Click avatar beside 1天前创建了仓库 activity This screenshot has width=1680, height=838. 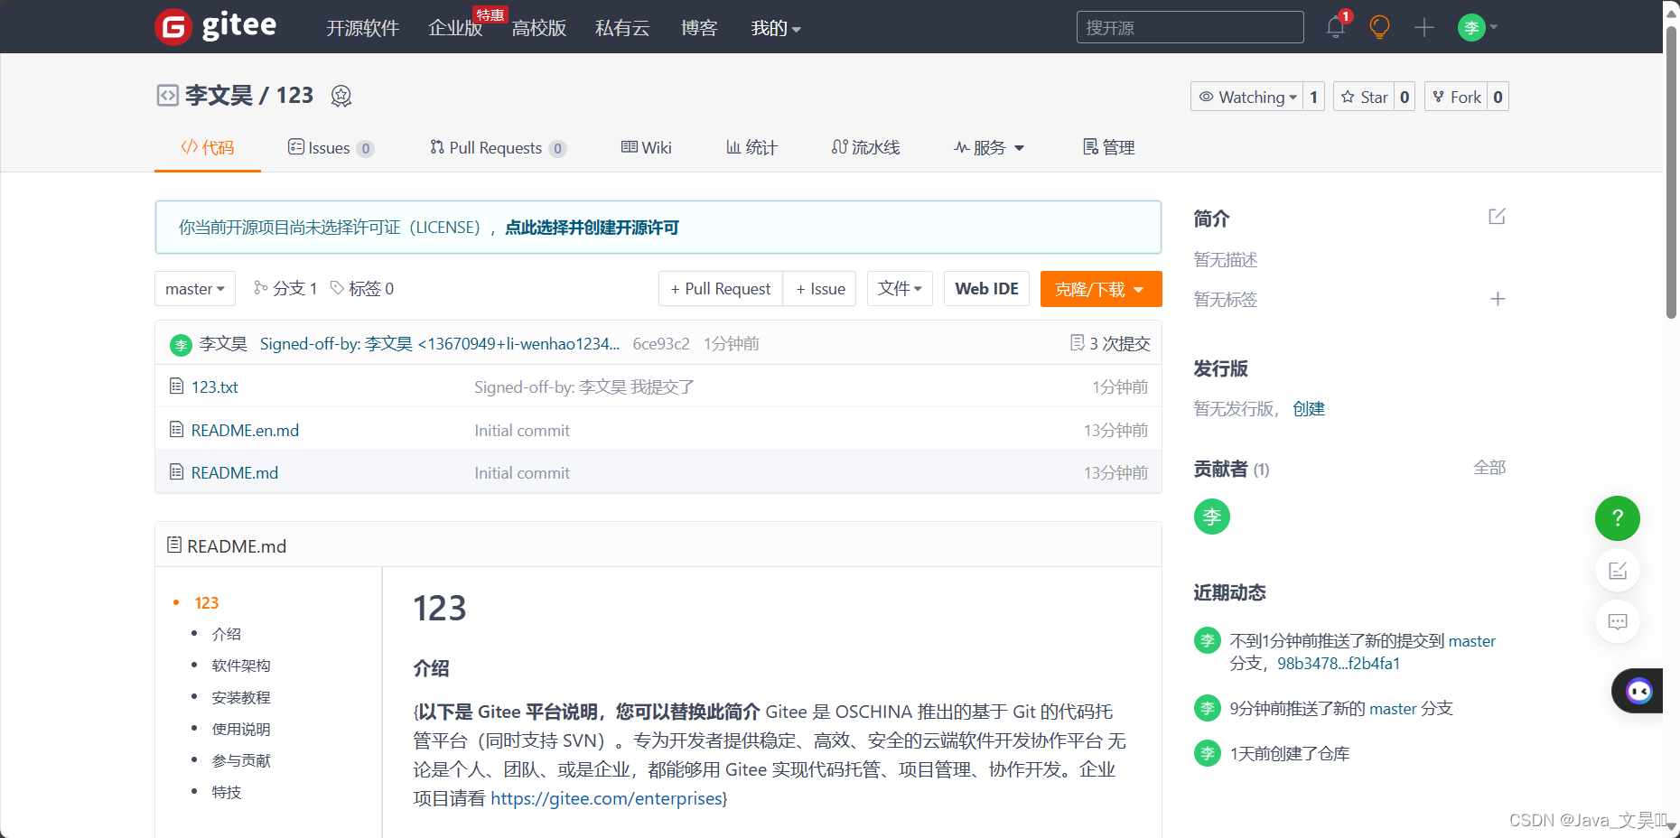coord(1208,753)
